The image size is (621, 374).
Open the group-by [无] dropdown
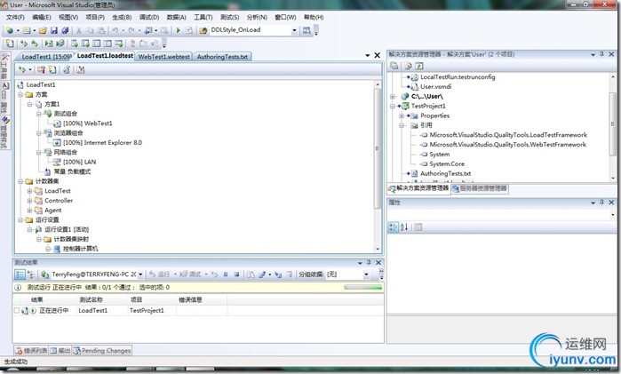tap(366, 275)
